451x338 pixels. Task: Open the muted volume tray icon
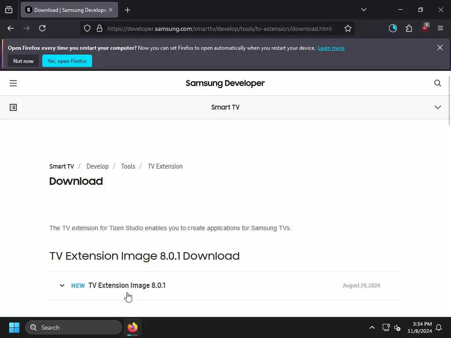click(397, 327)
